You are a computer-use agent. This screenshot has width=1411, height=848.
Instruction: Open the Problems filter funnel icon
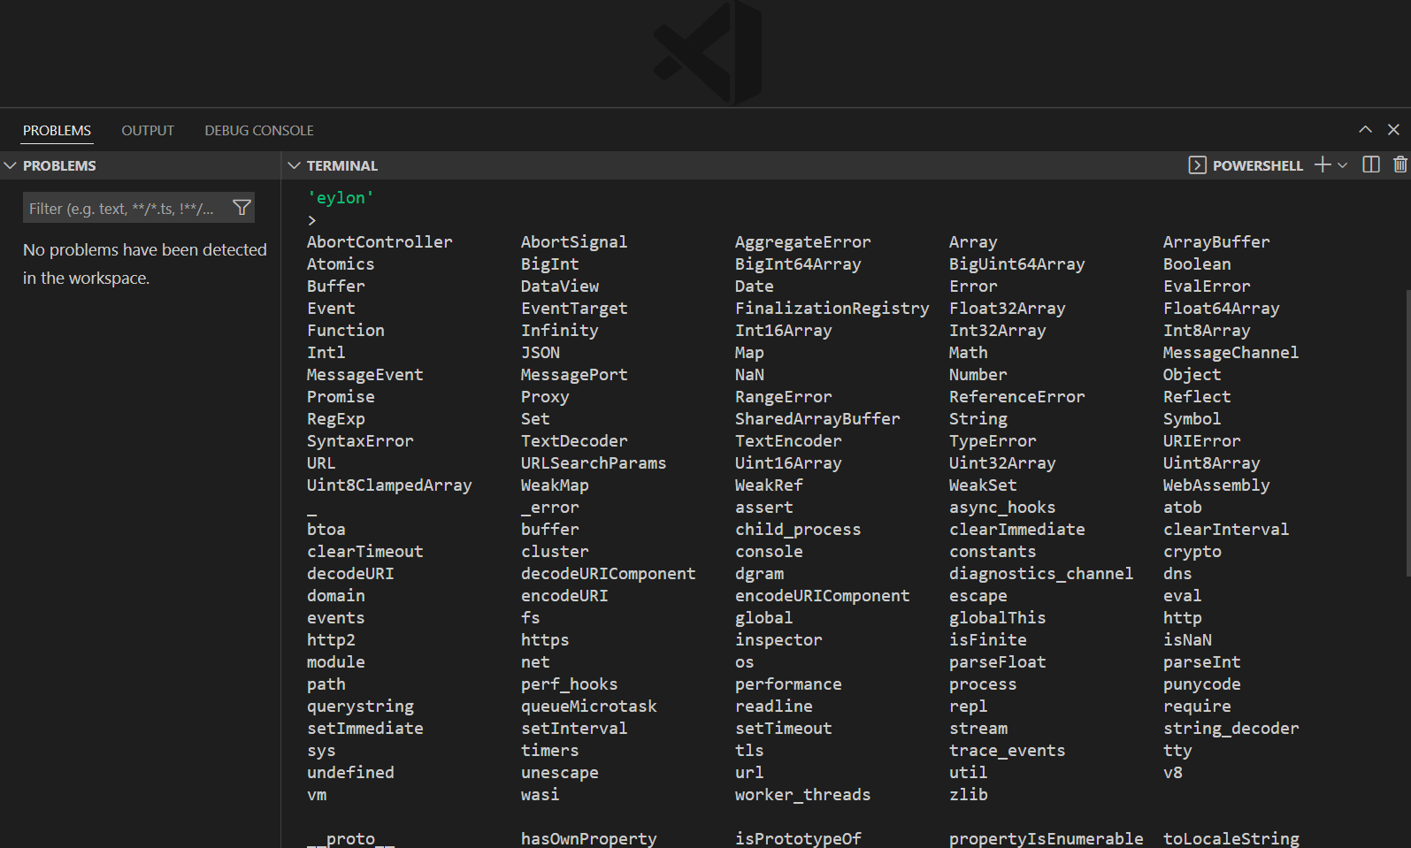coord(242,208)
